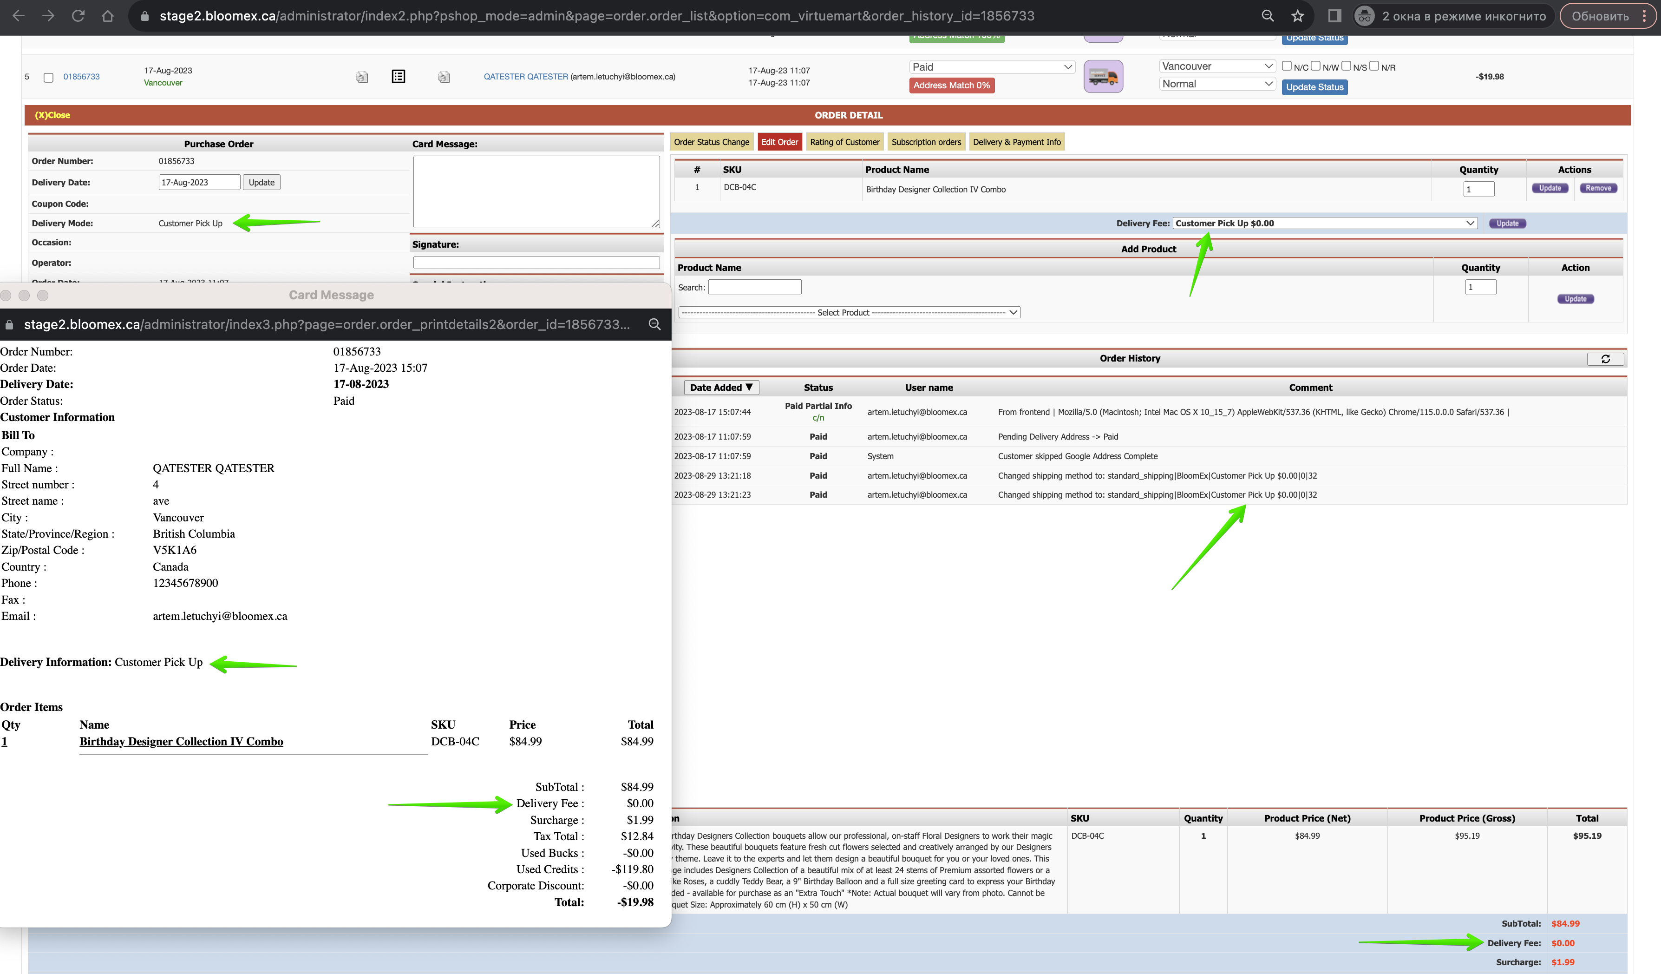Click the delivery truck icon
The image size is (1661, 974).
tap(1103, 77)
